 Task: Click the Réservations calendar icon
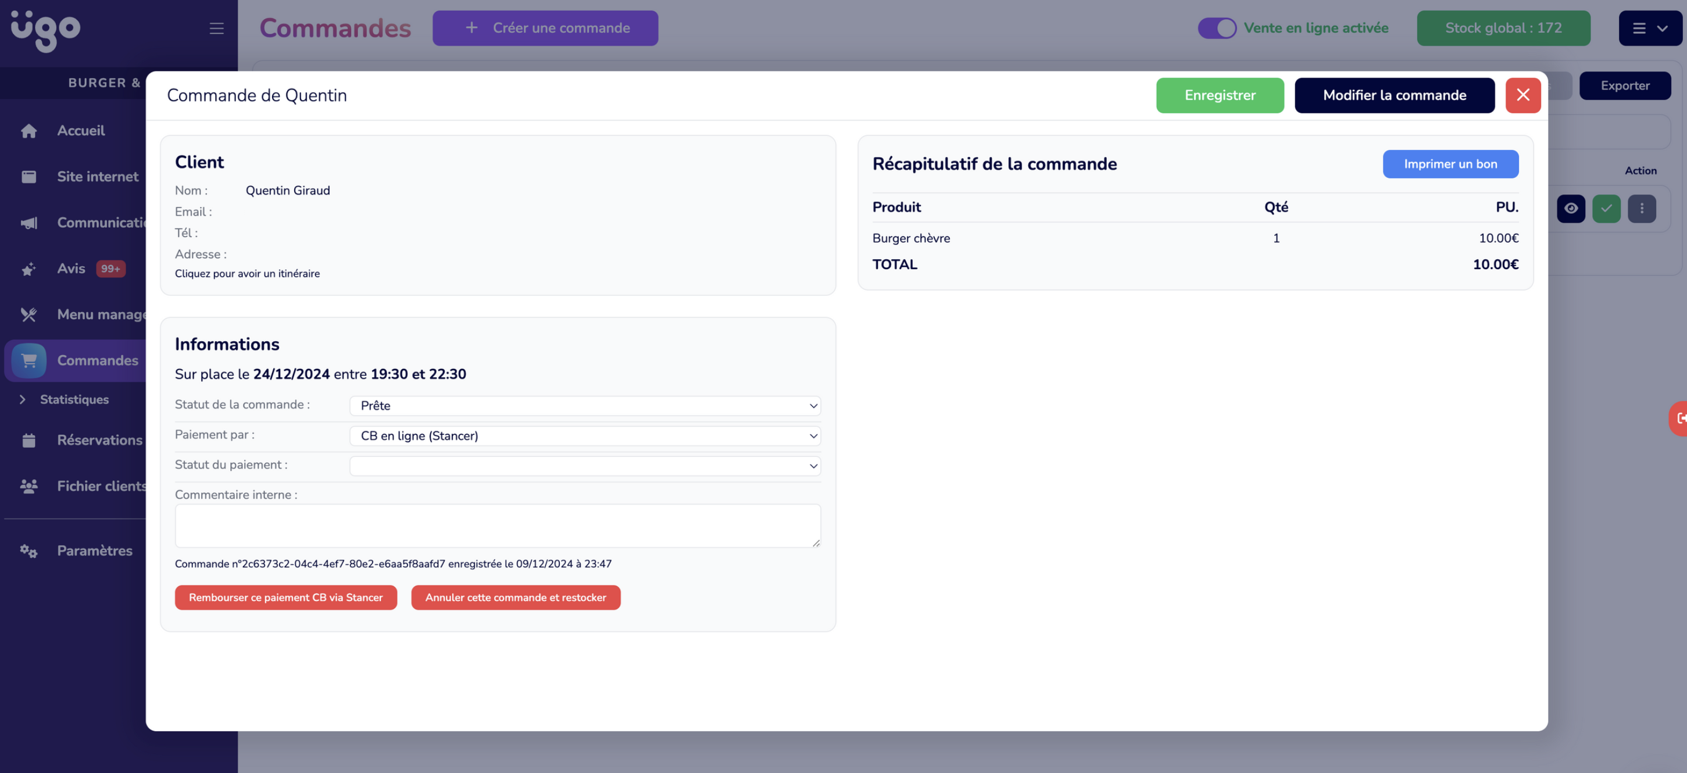point(28,441)
